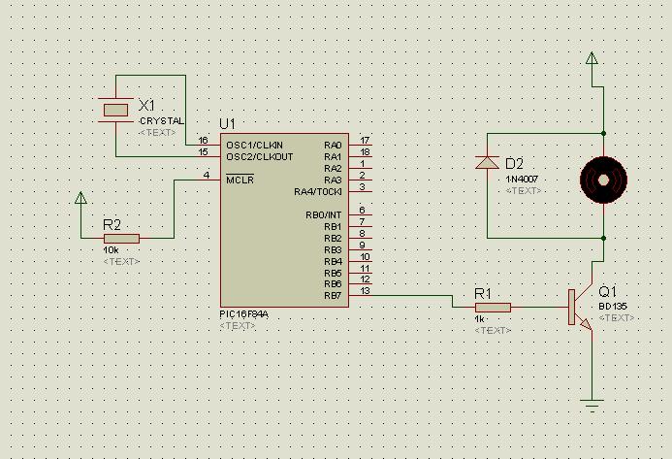672x459 pixels.
Task: Click the wire junction dot above the motor
Action: point(603,133)
